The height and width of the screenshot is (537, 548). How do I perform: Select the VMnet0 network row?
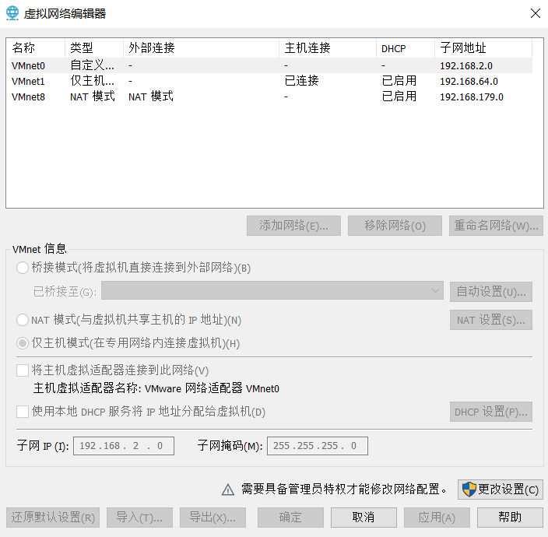click(x=271, y=65)
